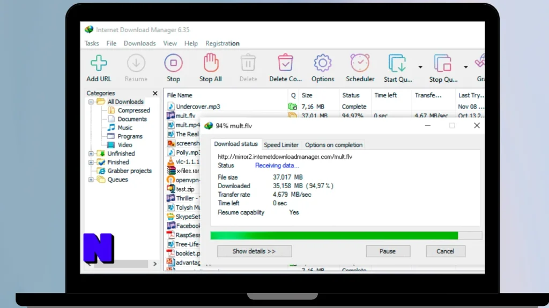Click the Delete trash icon

tap(248, 63)
